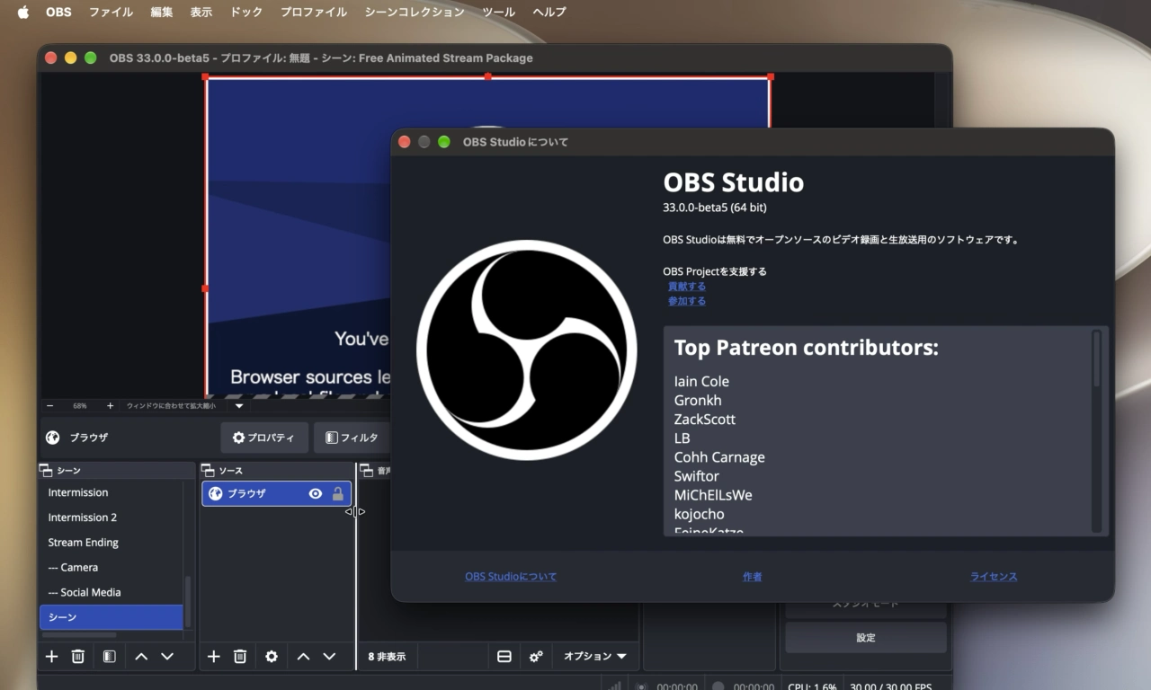The width and height of the screenshot is (1151, 690).
Task: Show the ライセンス tab in About dialog
Action: (994, 577)
